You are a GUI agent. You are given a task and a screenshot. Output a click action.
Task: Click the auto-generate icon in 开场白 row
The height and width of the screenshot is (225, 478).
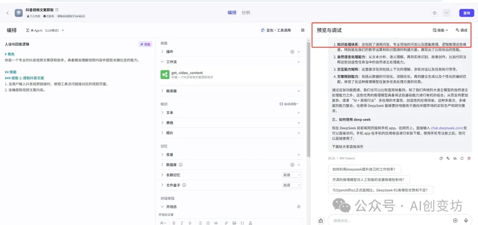click(299, 207)
